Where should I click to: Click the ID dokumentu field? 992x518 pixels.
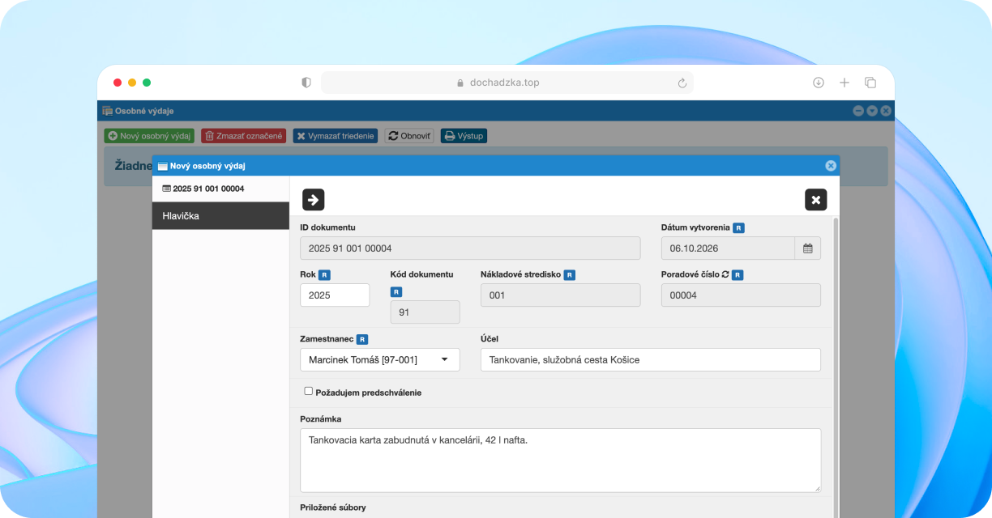470,248
